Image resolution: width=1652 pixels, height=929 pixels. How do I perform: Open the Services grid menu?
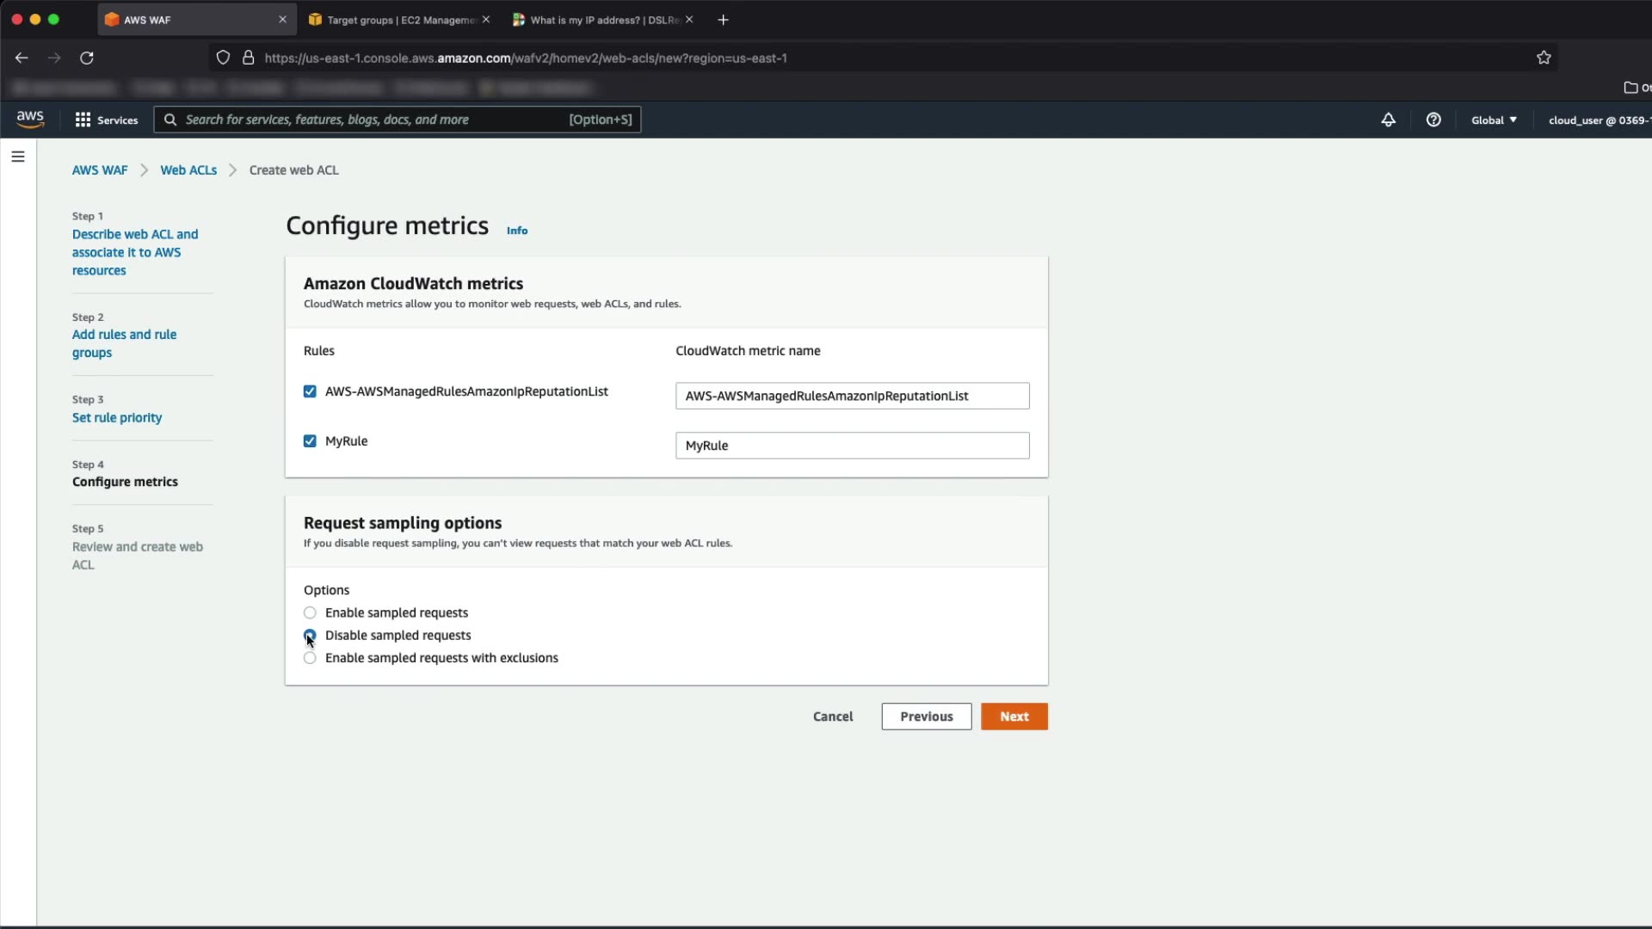click(x=107, y=120)
